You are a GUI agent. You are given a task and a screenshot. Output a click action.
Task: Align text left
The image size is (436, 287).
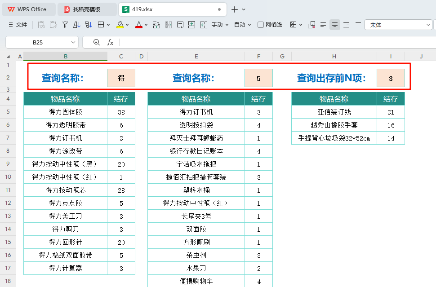tap(323, 25)
